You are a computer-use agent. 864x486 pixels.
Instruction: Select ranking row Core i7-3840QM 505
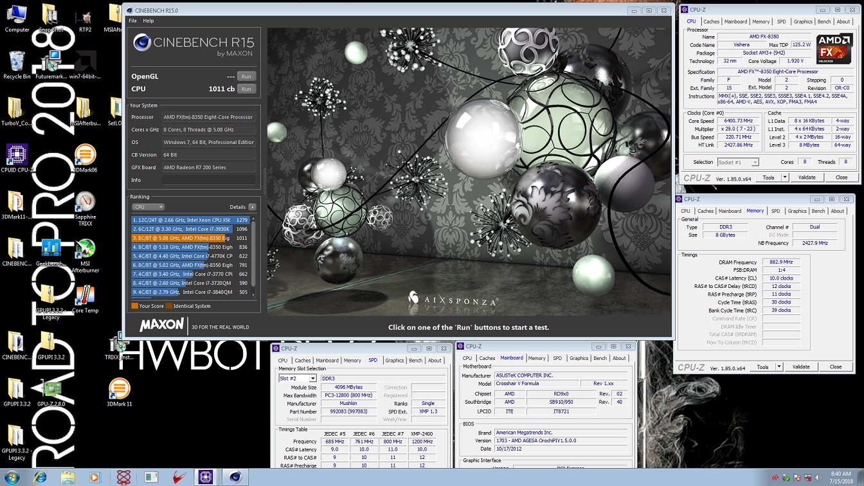pyautogui.click(x=190, y=292)
